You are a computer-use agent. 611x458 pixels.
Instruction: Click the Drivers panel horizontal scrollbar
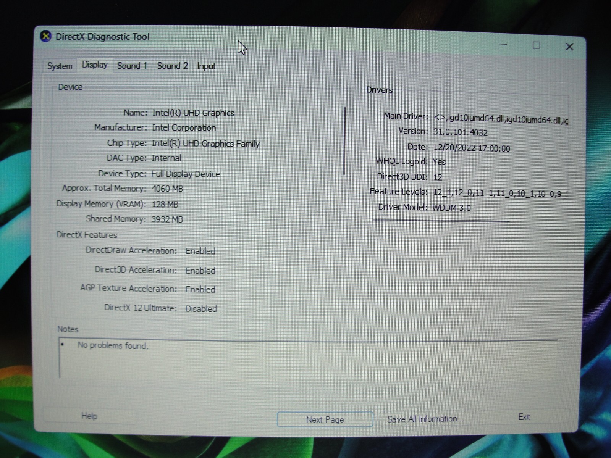[x=441, y=221]
